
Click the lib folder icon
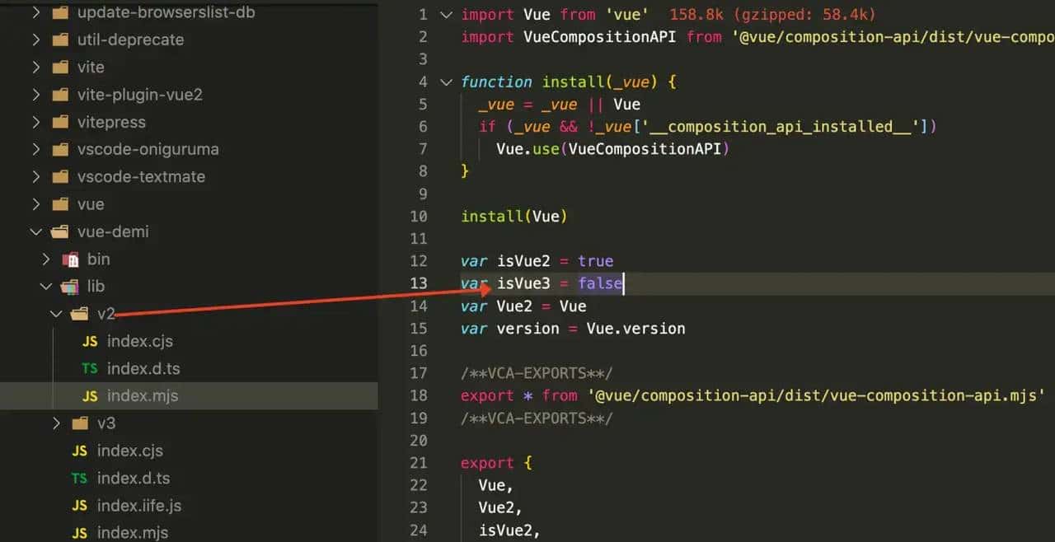click(x=71, y=287)
